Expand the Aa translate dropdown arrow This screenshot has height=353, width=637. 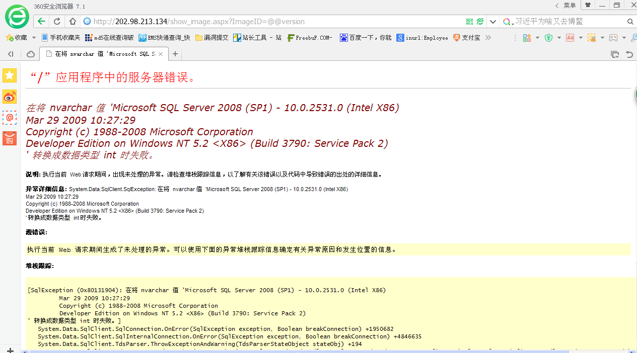(x=581, y=38)
